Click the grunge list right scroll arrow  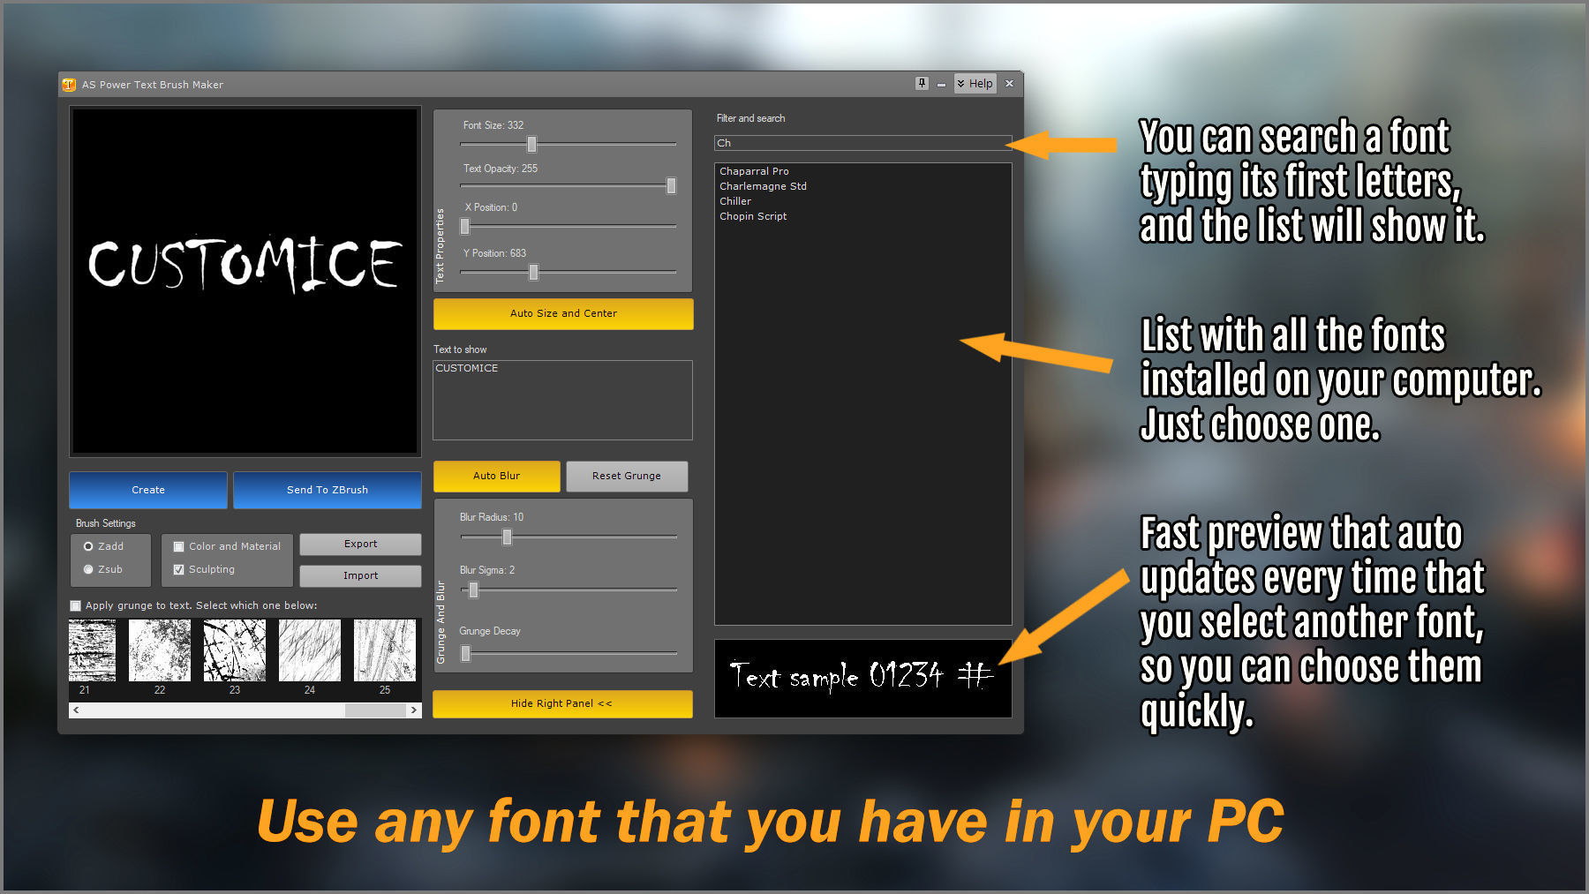click(x=413, y=710)
